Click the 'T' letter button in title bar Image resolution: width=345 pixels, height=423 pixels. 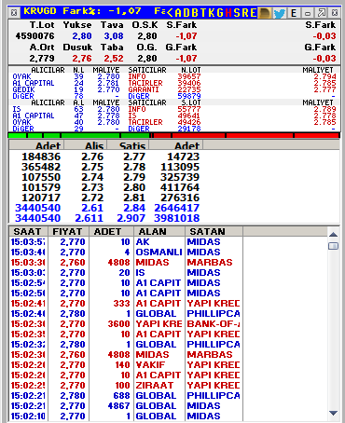pos(203,13)
